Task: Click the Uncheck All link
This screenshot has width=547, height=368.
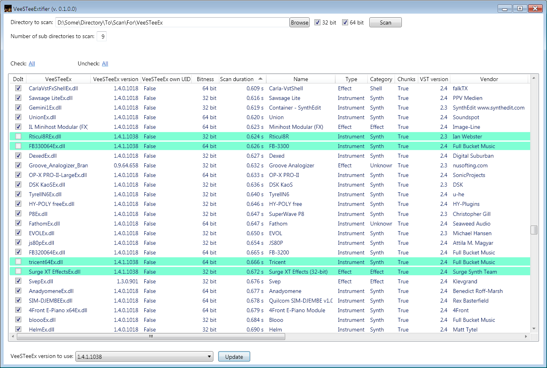Action: pyautogui.click(x=105, y=63)
